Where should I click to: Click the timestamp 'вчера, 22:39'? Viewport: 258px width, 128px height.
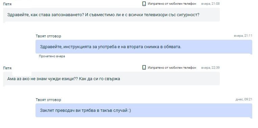tap(210, 67)
